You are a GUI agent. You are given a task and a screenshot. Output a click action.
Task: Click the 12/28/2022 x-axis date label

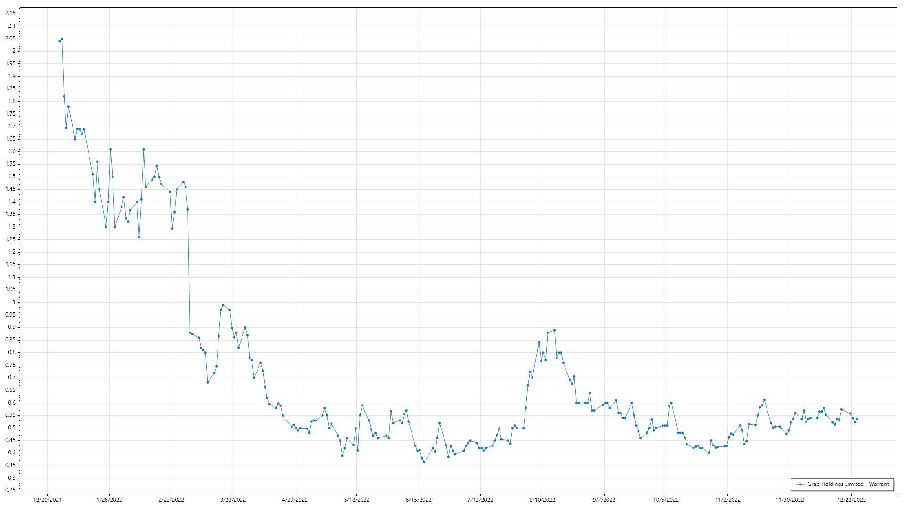tap(851, 500)
